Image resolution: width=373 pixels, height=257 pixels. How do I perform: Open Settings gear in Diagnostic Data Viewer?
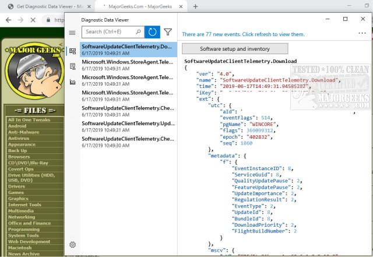(x=72, y=245)
